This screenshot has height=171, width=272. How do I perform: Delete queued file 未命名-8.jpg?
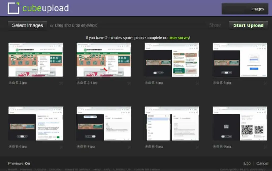197,147
